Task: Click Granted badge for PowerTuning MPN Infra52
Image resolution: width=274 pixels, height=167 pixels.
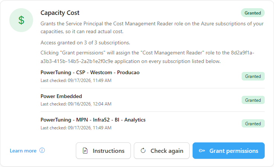Action: click(x=253, y=123)
